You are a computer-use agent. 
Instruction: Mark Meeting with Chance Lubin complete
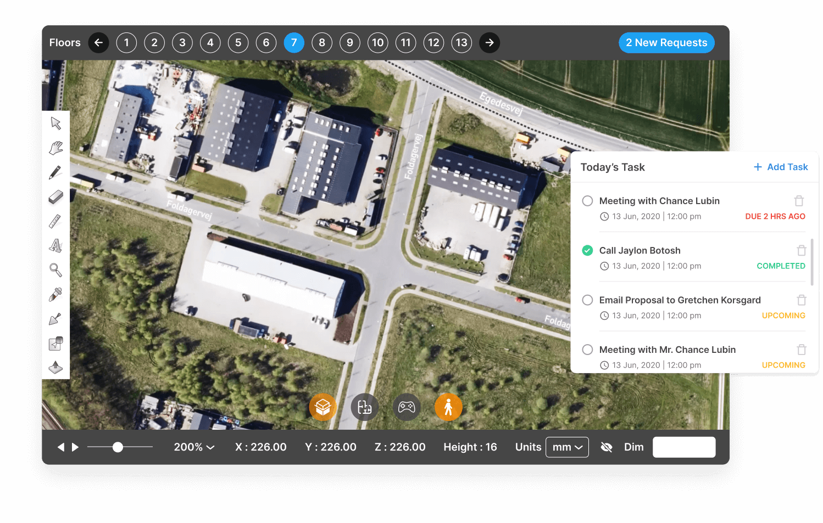(587, 201)
